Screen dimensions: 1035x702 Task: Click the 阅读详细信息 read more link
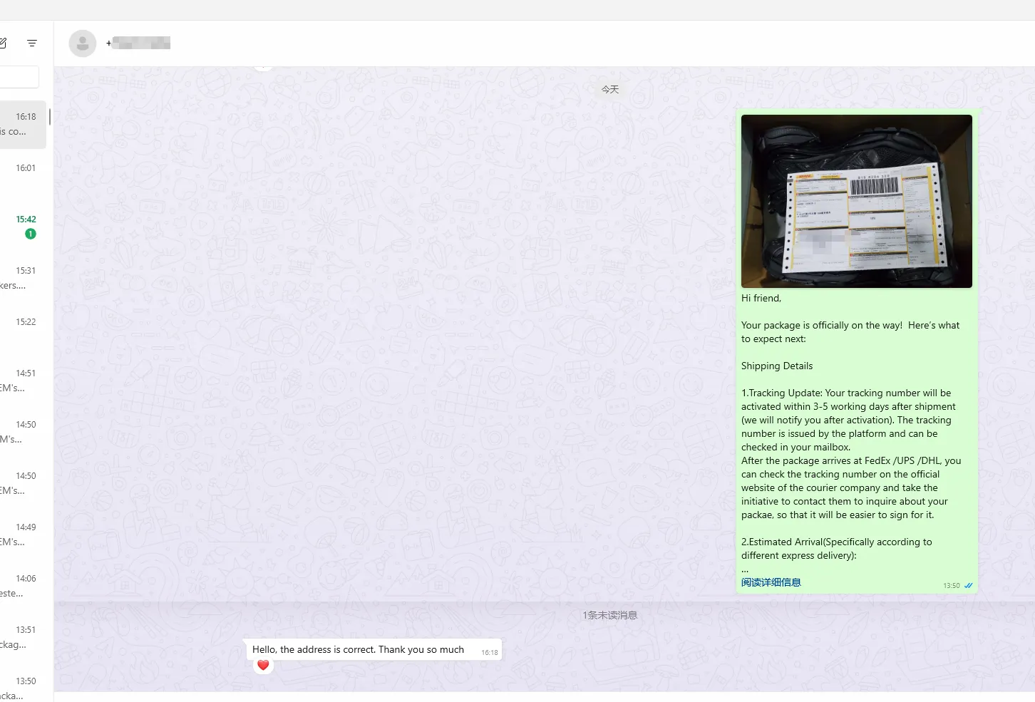(x=771, y=582)
